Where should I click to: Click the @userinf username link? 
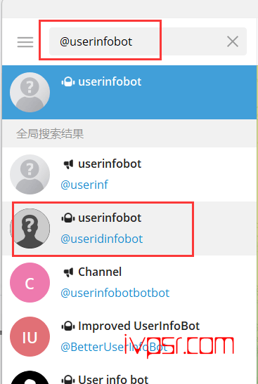(84, 185)
